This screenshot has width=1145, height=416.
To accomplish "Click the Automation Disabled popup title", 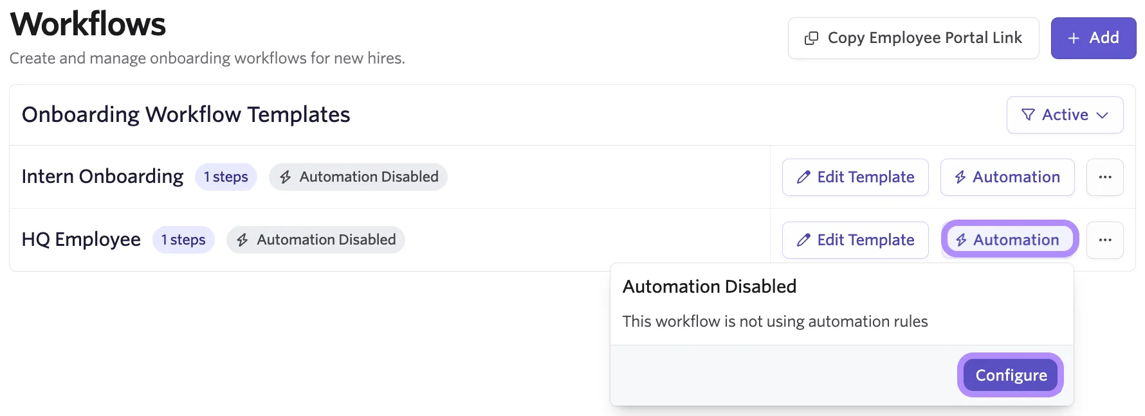I will pyautogui.click(x=710, y=286).
